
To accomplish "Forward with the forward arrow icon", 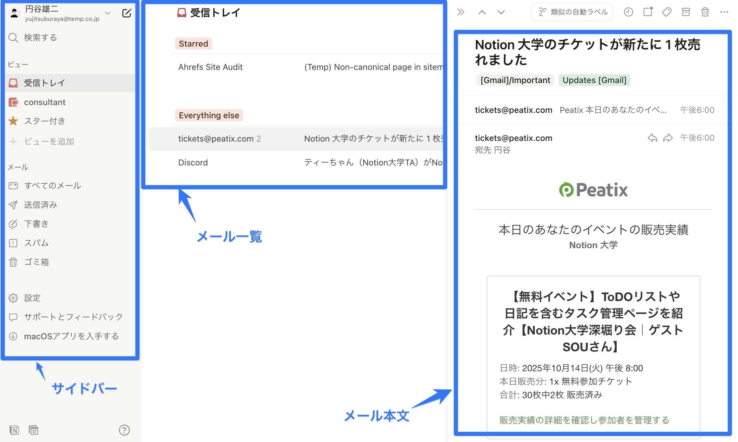I will point(668,138).
